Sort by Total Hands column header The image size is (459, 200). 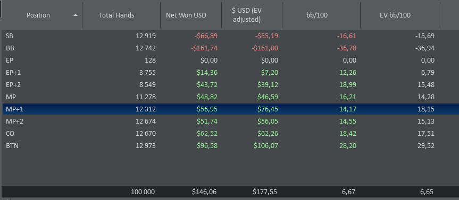(121, 15)
